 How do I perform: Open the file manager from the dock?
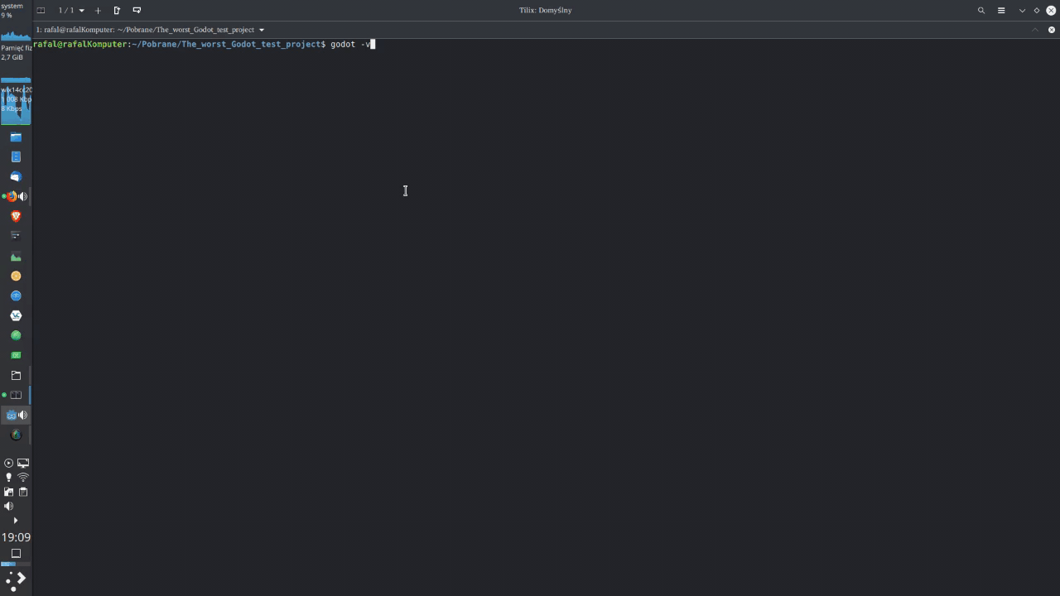tap(16, 137)
